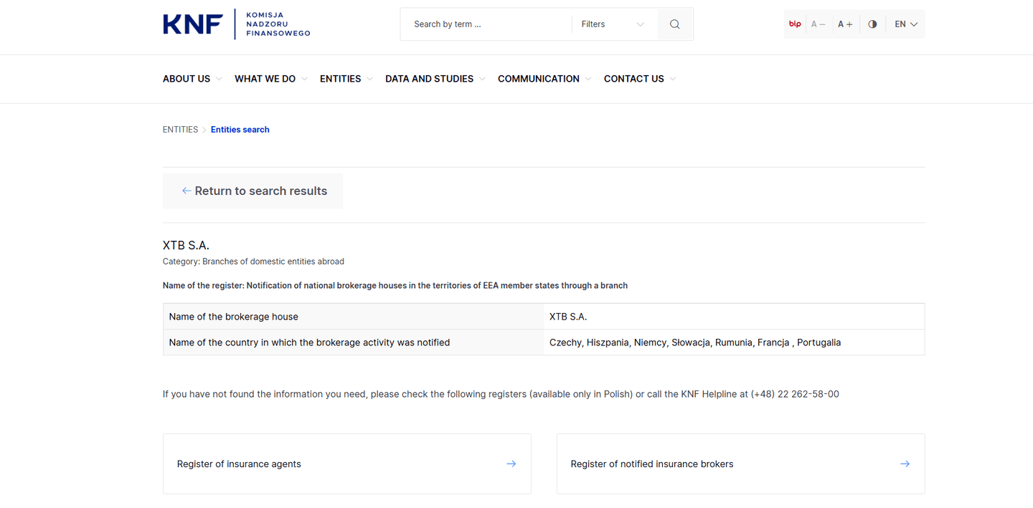Click arrow on Register of insurance agents
Image resolution: width=1033 pixels, height=508 pixels.
click(511, 464)
